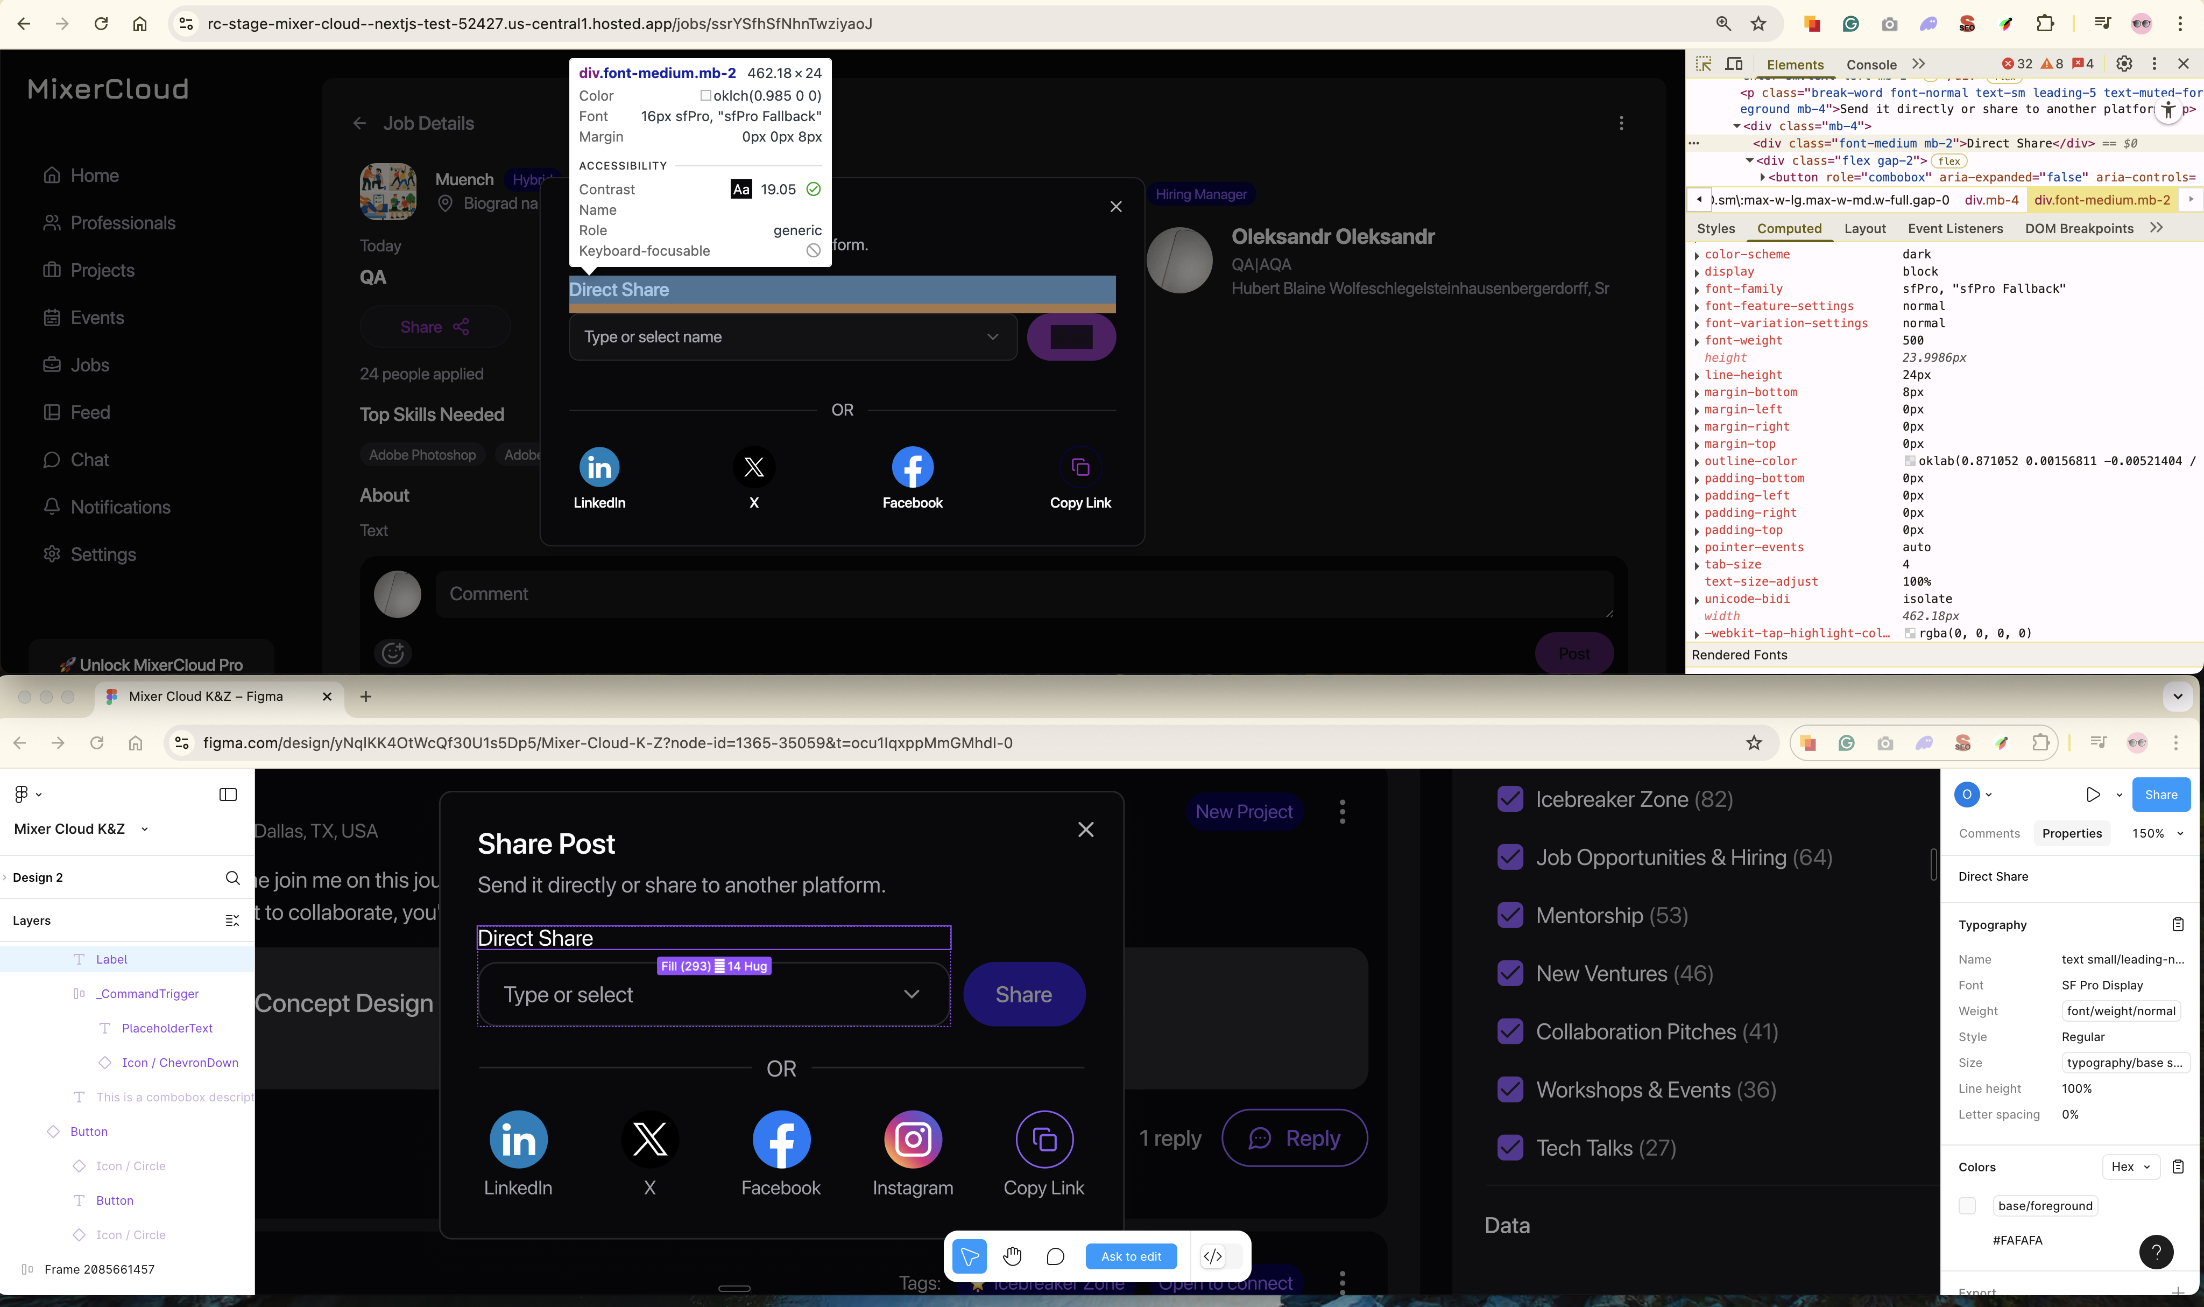2204x1307 pixels.
Task: Open the Console tab in DevTools
Action: tap(1870, 64)
